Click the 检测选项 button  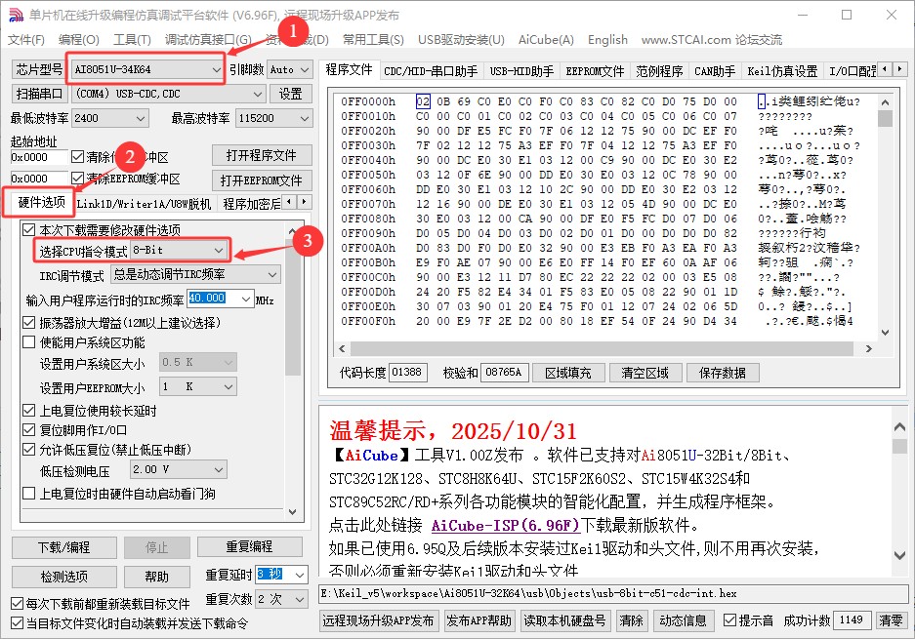point(62,576)
